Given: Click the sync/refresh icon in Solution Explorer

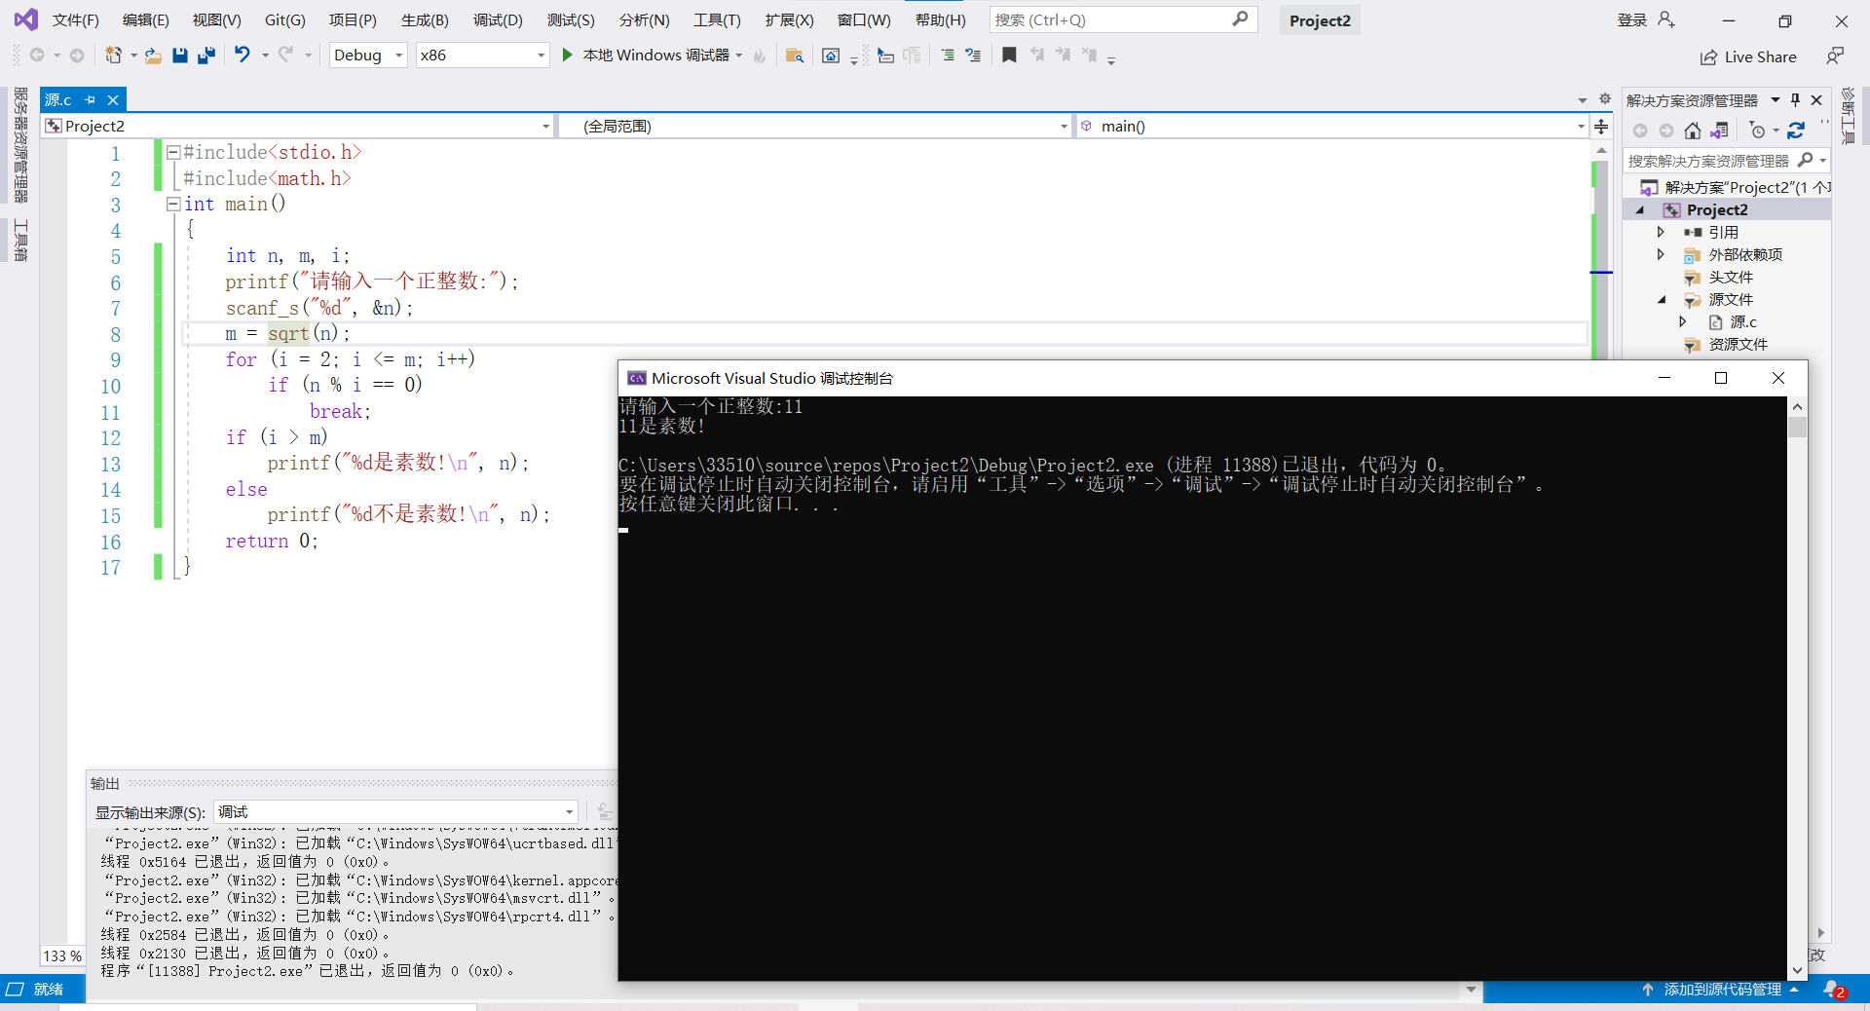Looking at the screenshot, I should tap(1797, 131).
